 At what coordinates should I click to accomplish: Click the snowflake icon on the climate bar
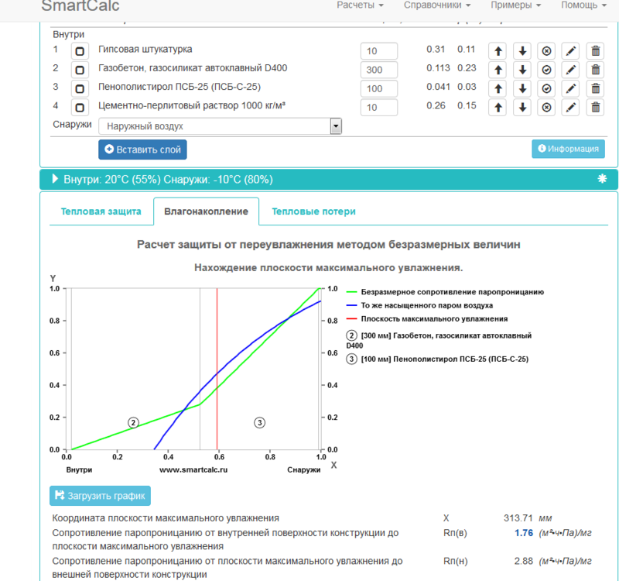[x=602, y=179]
